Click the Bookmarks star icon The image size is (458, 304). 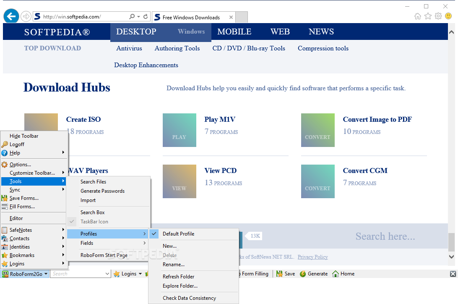pyautogui.click(x=4, y=255)
